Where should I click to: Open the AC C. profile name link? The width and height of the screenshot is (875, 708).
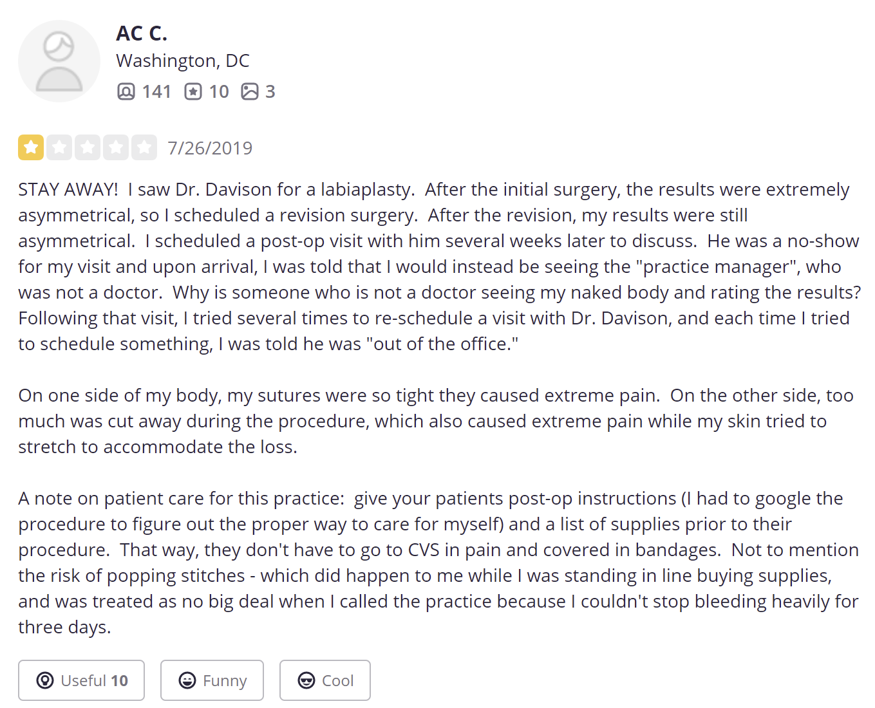142,33
